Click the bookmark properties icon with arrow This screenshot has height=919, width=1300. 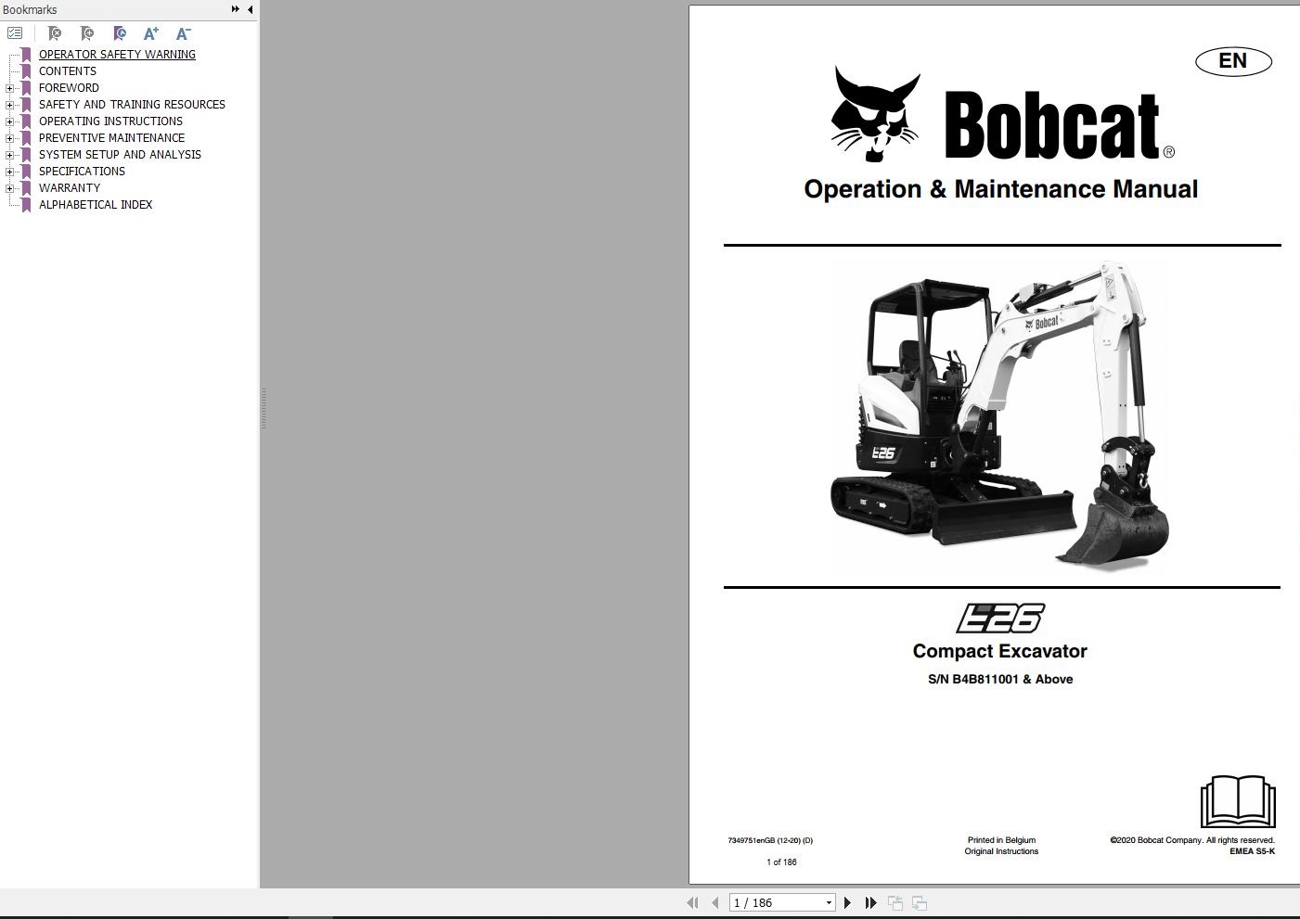(x=120, y=33)
